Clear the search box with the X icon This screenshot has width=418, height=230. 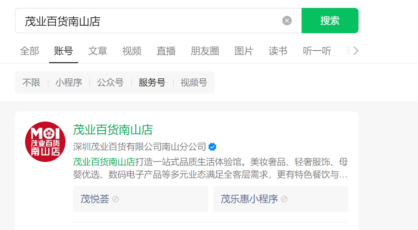287,21
